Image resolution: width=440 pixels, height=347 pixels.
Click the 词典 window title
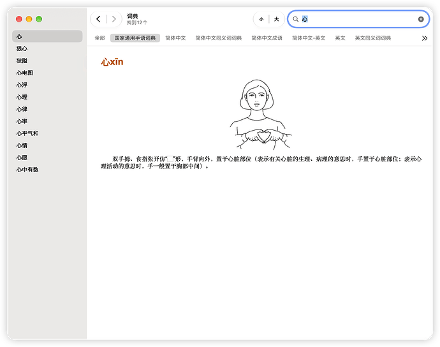point(132,16)
